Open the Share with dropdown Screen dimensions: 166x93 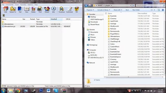click(x=118, y=10)
